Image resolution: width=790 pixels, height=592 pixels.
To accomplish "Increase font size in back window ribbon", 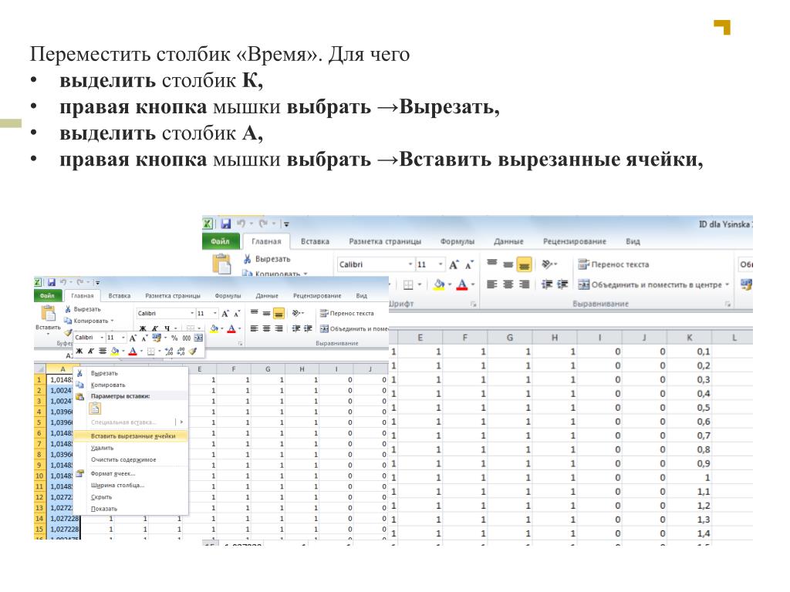I will [454, 264].
